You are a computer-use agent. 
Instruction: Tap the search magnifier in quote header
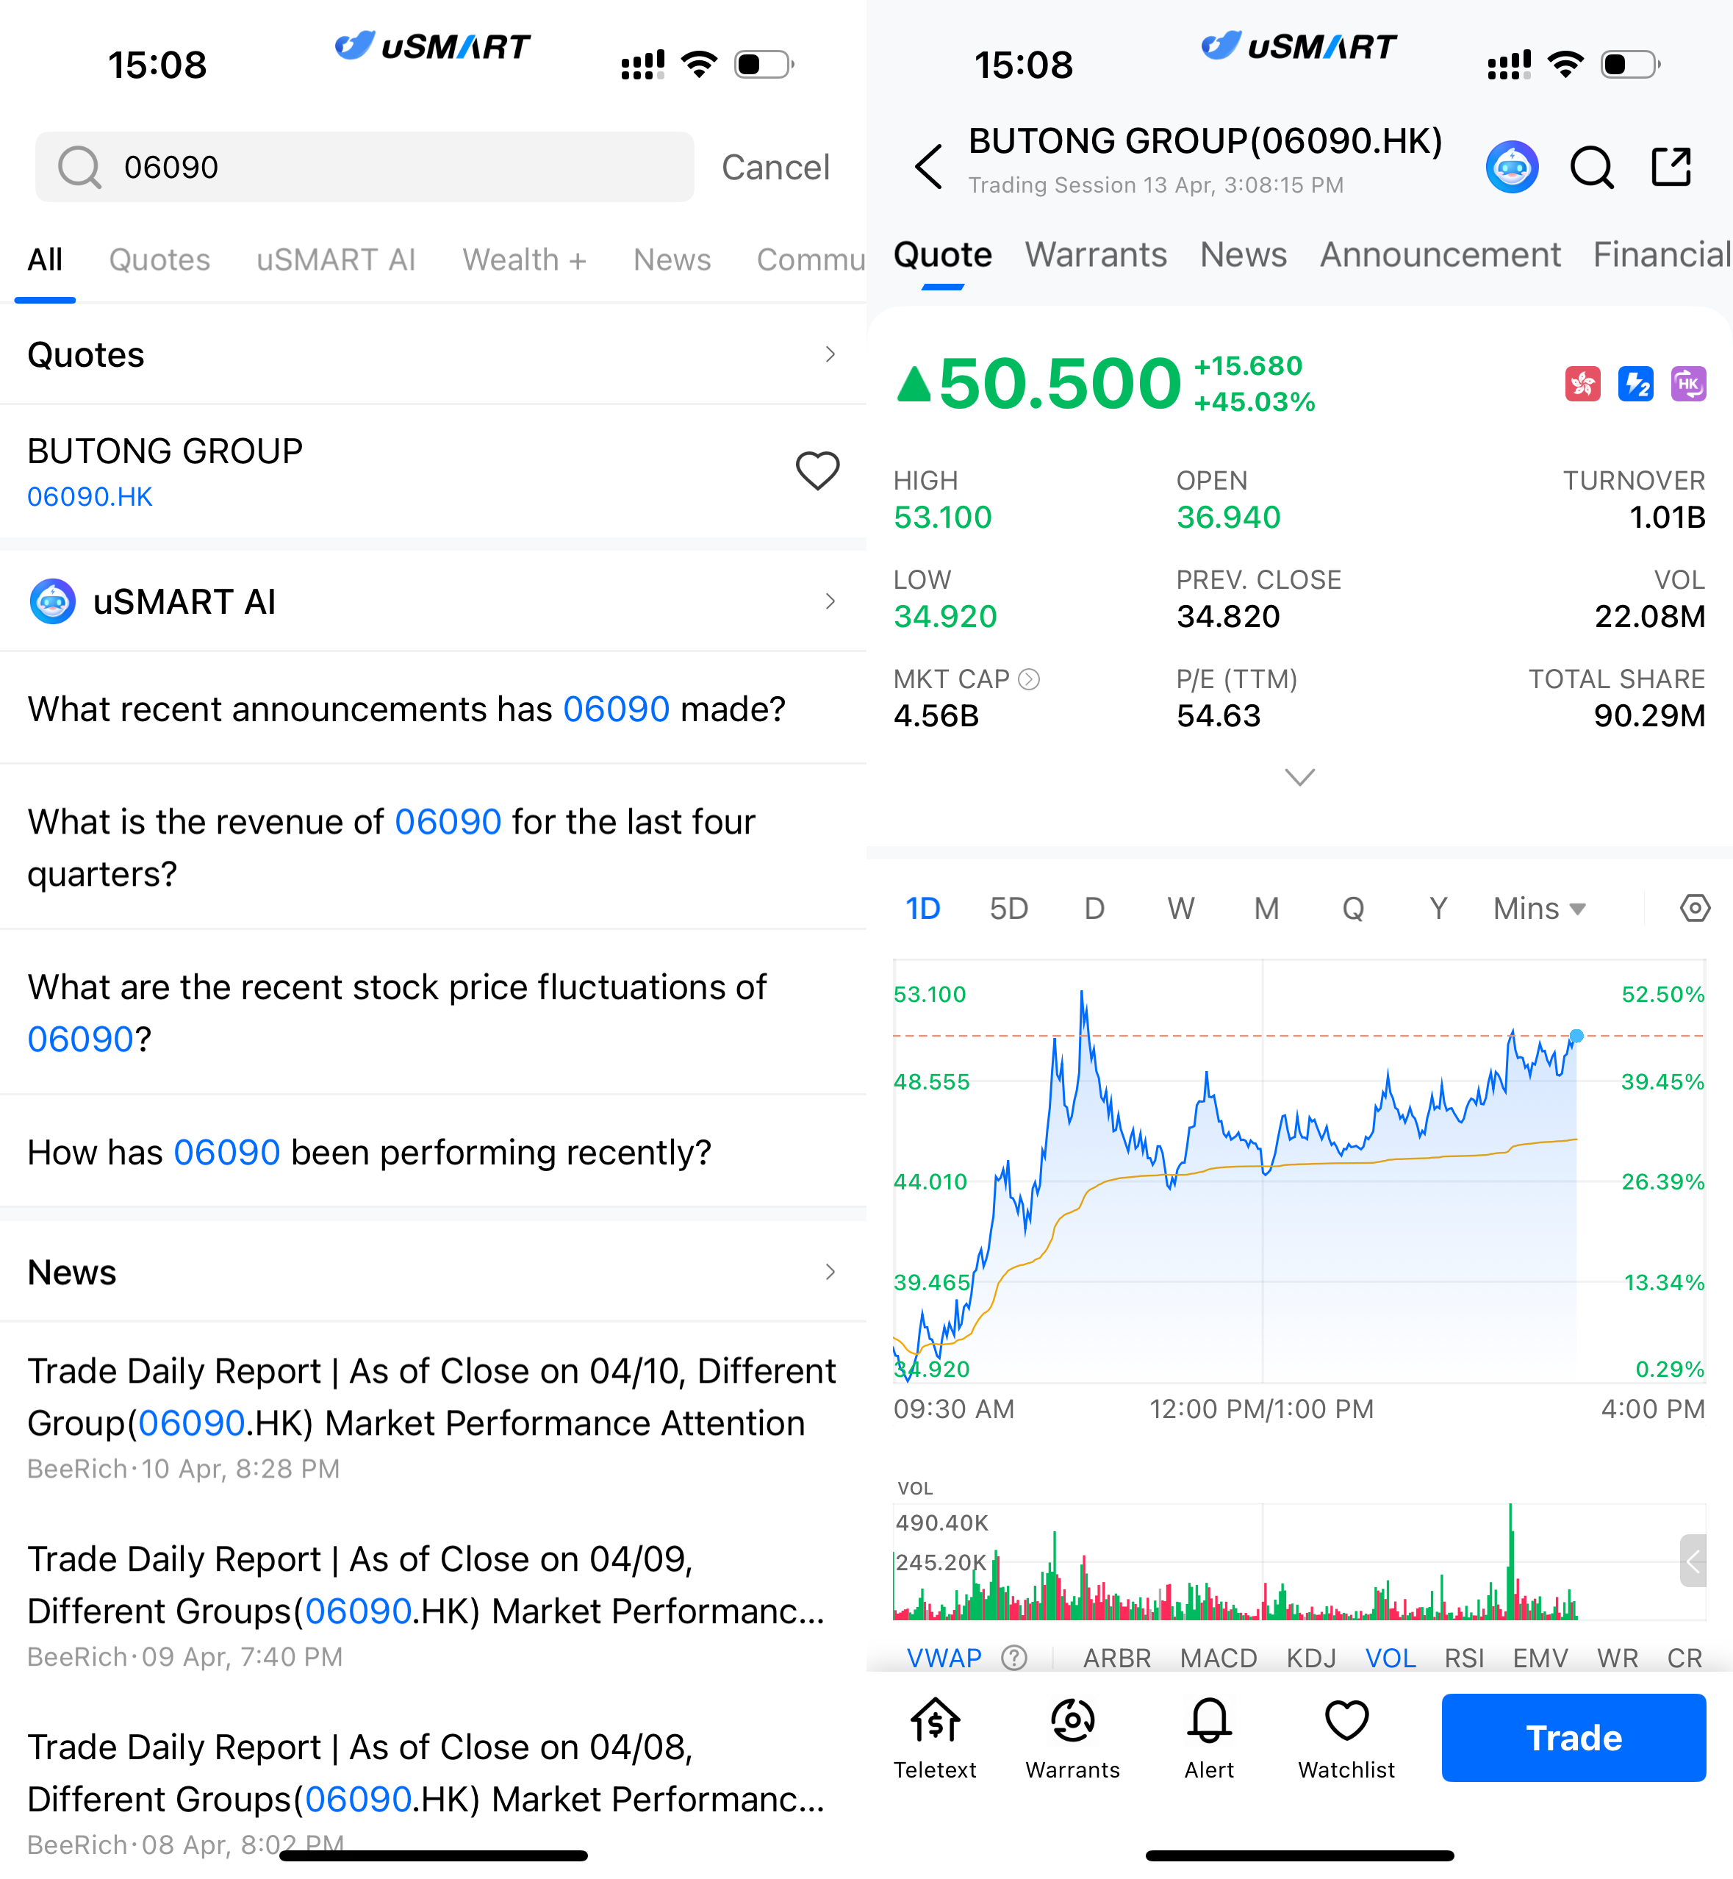[x=1590, y=168]
